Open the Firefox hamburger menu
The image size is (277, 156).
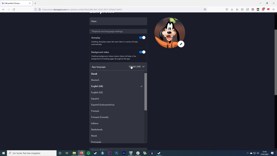click(x=273, y=9)
